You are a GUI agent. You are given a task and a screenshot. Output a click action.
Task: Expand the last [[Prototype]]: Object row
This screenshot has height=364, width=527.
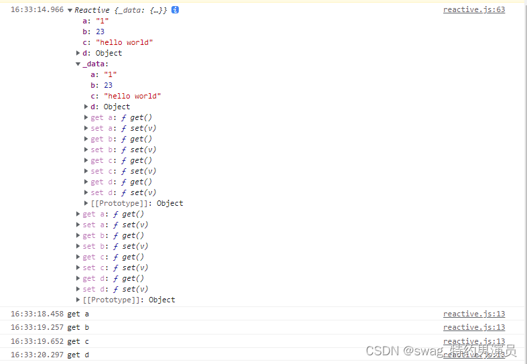pos(78,300)
